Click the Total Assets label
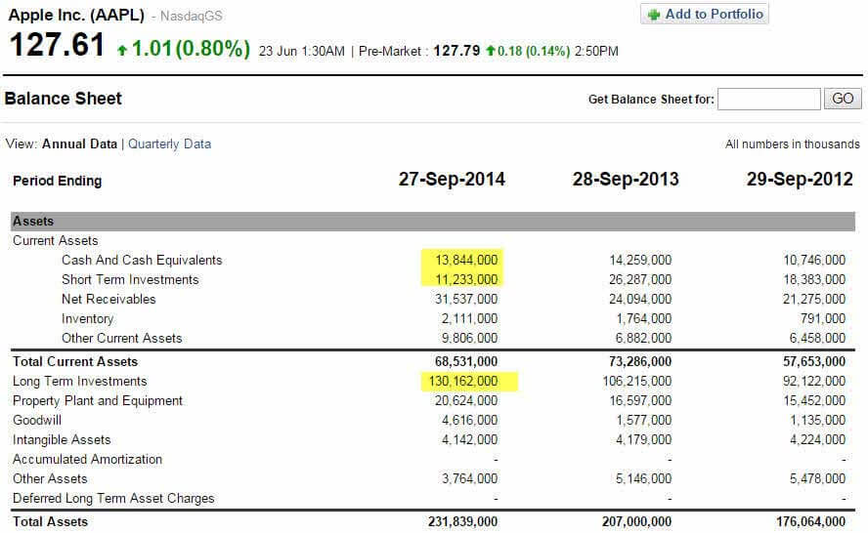 pyautogui.click(x=51, y=522)
